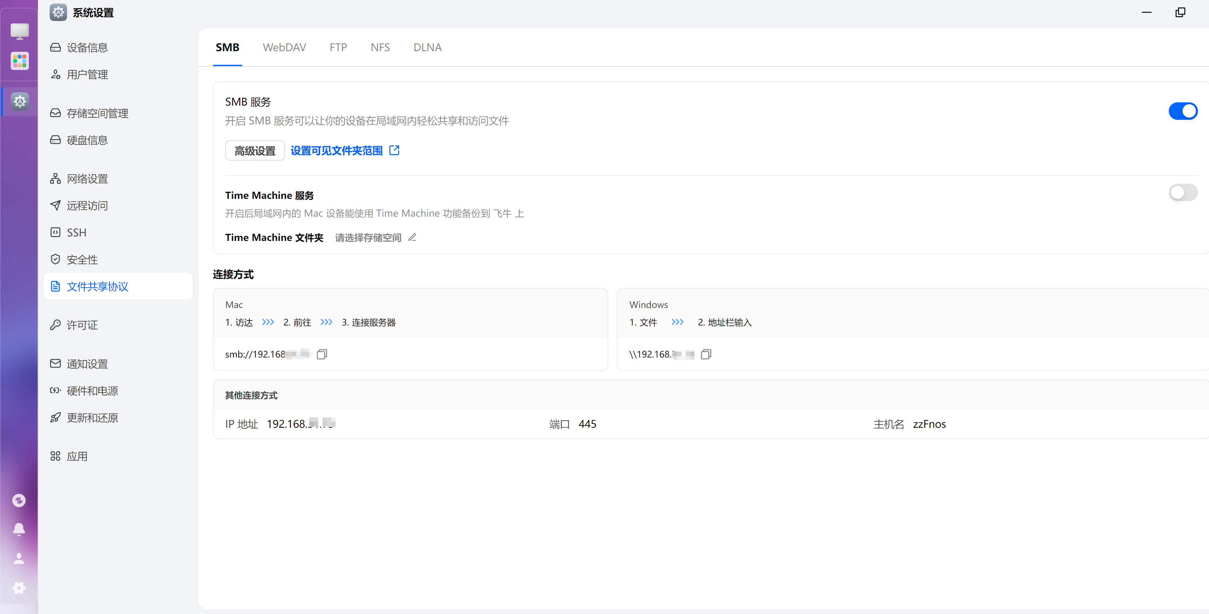Open the gear icon at the dock bottom

pyautogui.click(x=19, y=588)
